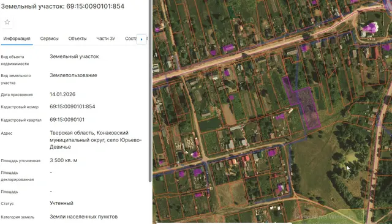The image size is (392, 224).
Task: Open the partially visible Состав tab
Action: tap(130, 39)
